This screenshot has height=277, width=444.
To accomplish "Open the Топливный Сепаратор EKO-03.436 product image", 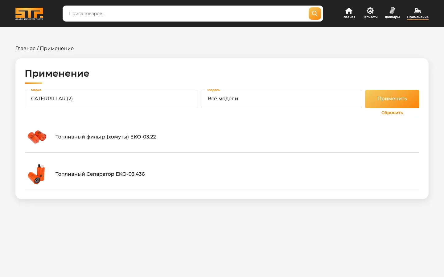I will click(37, 174).
